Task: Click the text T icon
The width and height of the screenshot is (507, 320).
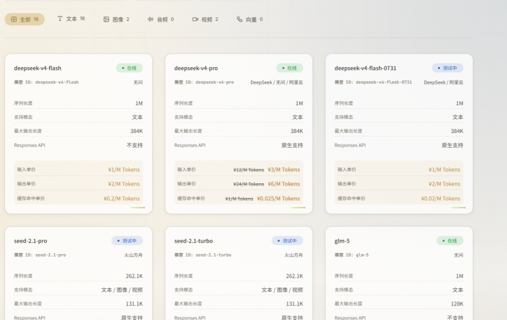Action: [x=60, y=19]
